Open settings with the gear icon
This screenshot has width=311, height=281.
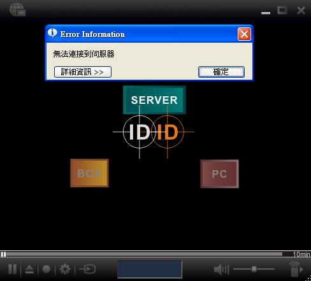point(65,270)
